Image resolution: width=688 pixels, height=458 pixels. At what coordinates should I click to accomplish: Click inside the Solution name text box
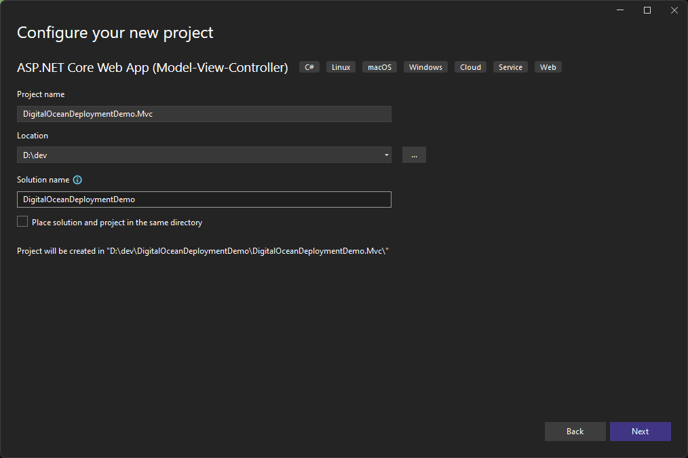[x=204, y=199]
